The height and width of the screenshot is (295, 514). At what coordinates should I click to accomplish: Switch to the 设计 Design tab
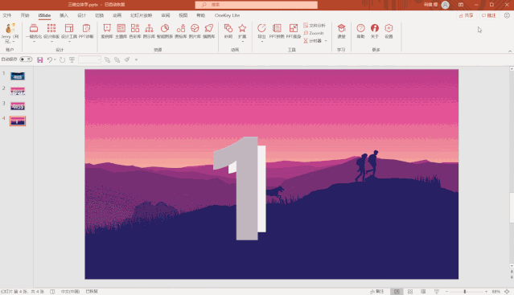(81, 15)
